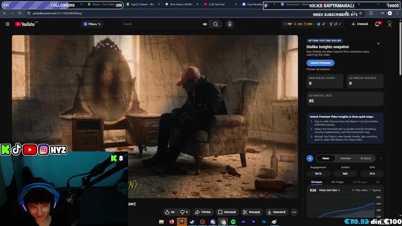Reload the page with the refresh icon

19,13
